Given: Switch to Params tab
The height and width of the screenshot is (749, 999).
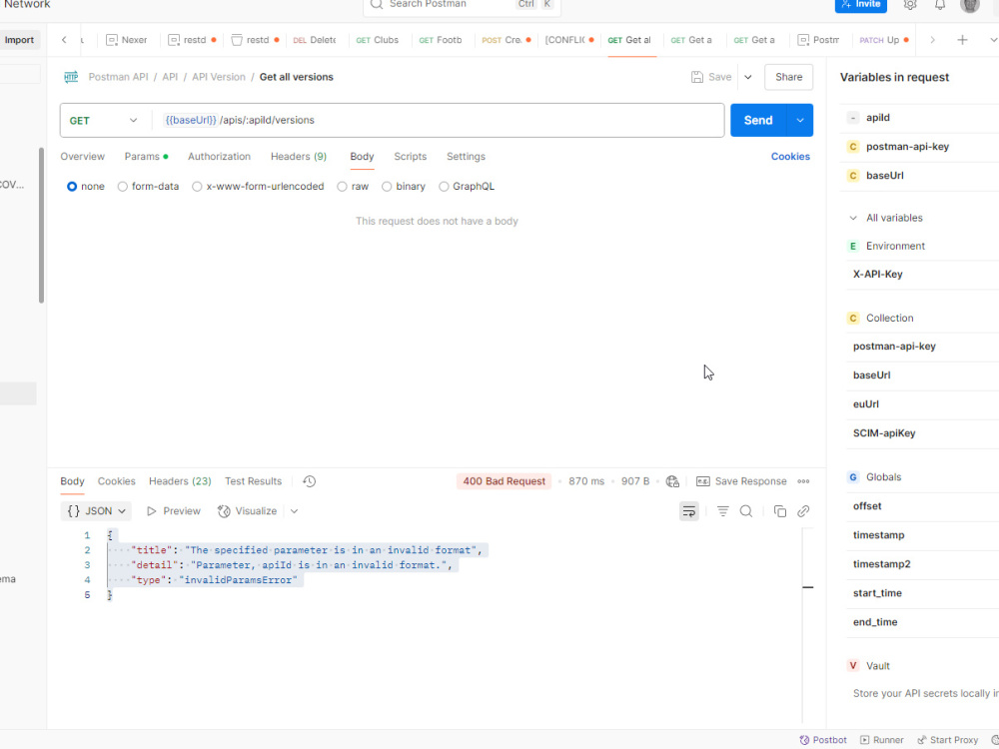Looking at the screenshot, I should click(146, 157).
